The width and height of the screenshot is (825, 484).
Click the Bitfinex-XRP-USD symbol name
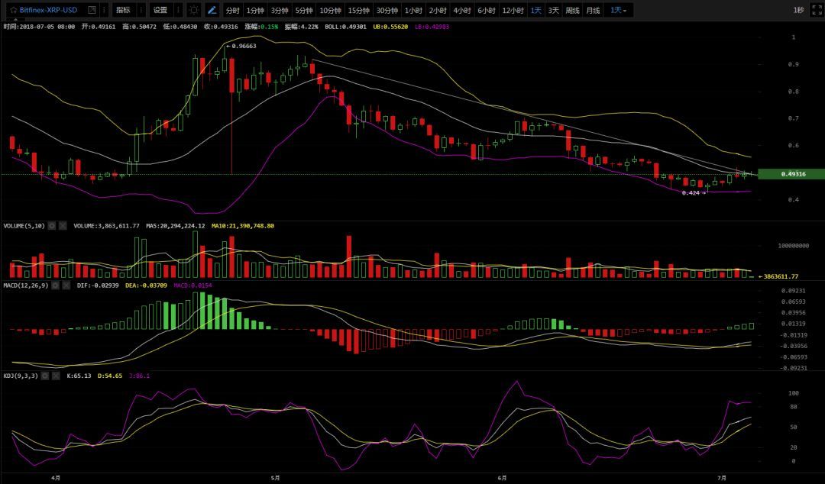click(48, 10)
